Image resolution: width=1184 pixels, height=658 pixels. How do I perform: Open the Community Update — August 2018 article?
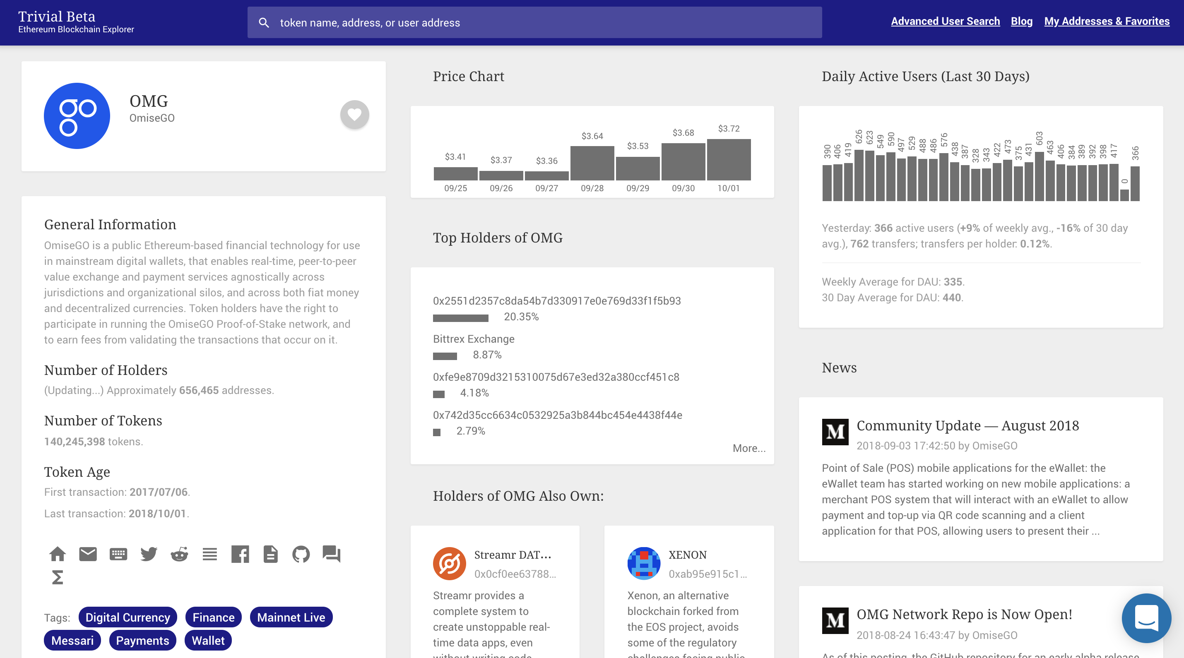click(x=967, y=425)
